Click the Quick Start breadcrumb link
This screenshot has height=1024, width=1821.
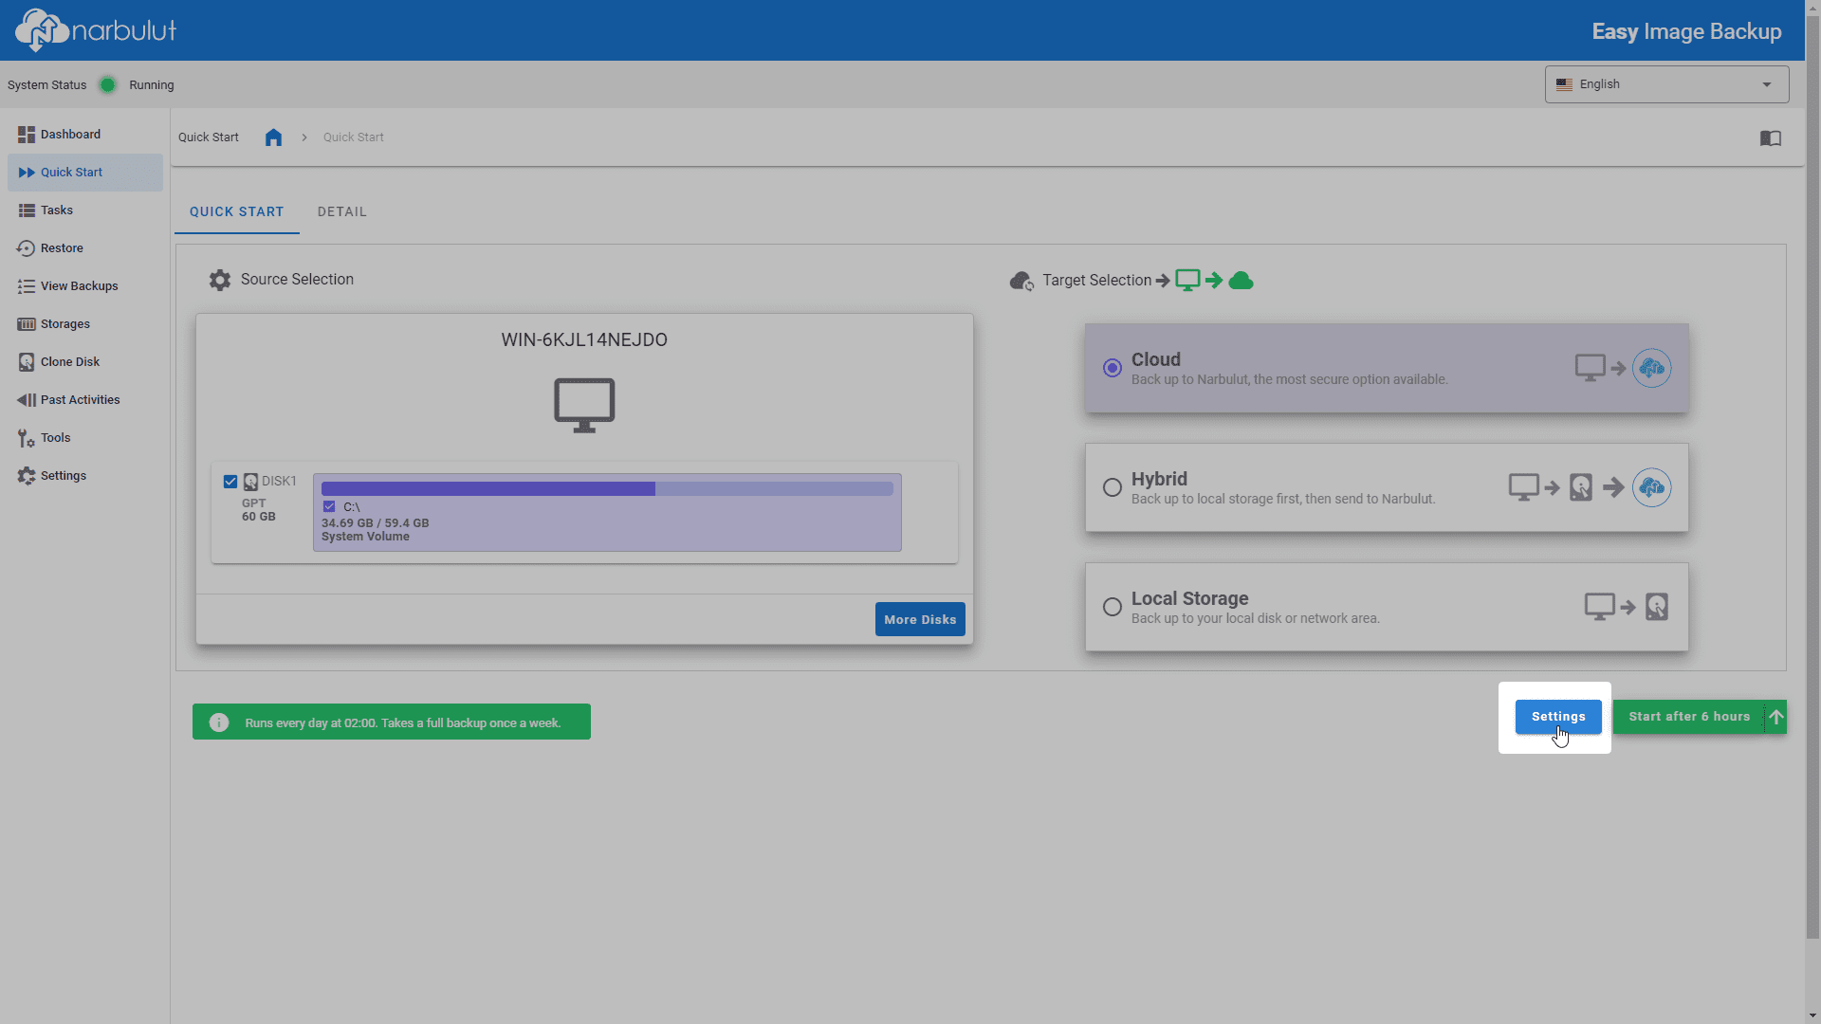pyautogui.click(x=354, y=137)
